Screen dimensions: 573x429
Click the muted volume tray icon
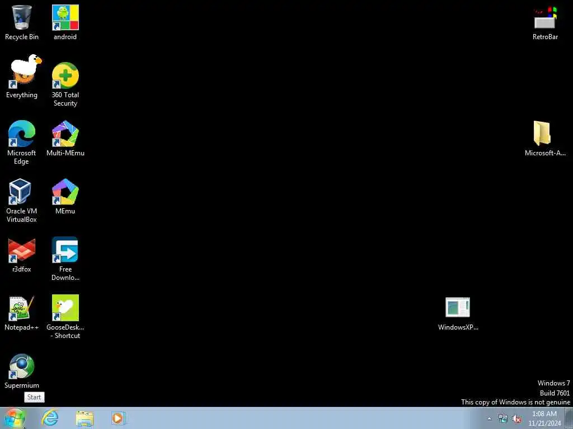[x=516, y=419]
